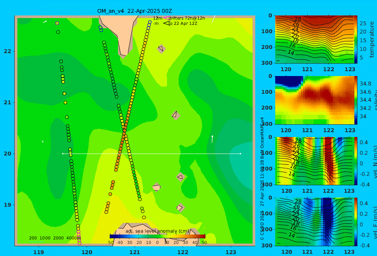
Task: Click the northward velocity color scale bar
Action: (x=356, y=161)
